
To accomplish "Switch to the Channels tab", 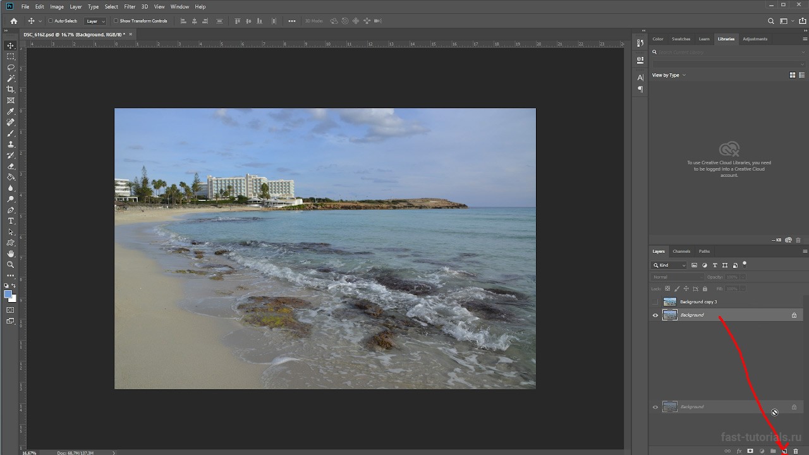I will click(x=681, y=252).
